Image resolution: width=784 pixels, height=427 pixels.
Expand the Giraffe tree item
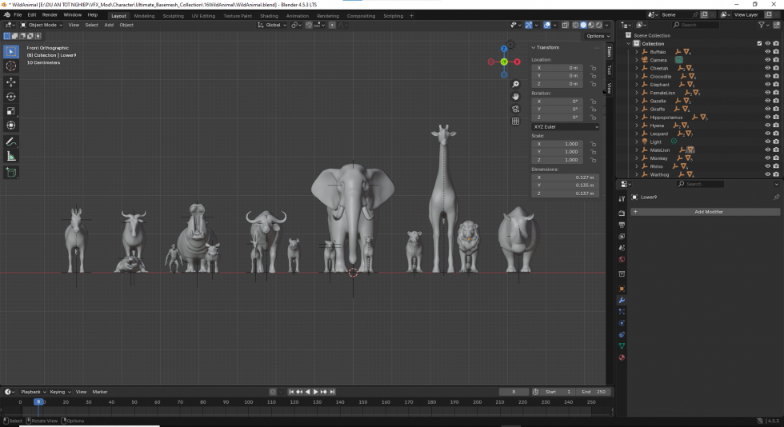pos(637,110)
